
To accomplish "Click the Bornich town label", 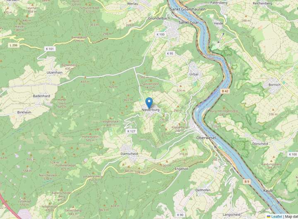I will (x=274, y=85).
